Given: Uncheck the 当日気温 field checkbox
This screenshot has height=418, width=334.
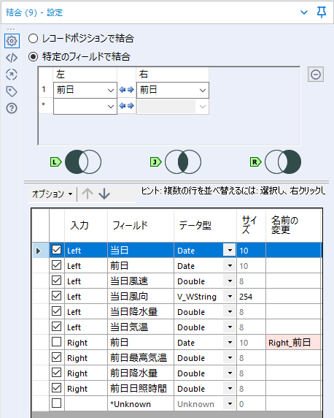Looking at the screenshot, I should point(56,327).
